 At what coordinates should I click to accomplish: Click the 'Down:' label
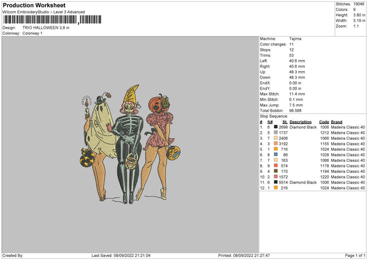(x=266, y=77)
